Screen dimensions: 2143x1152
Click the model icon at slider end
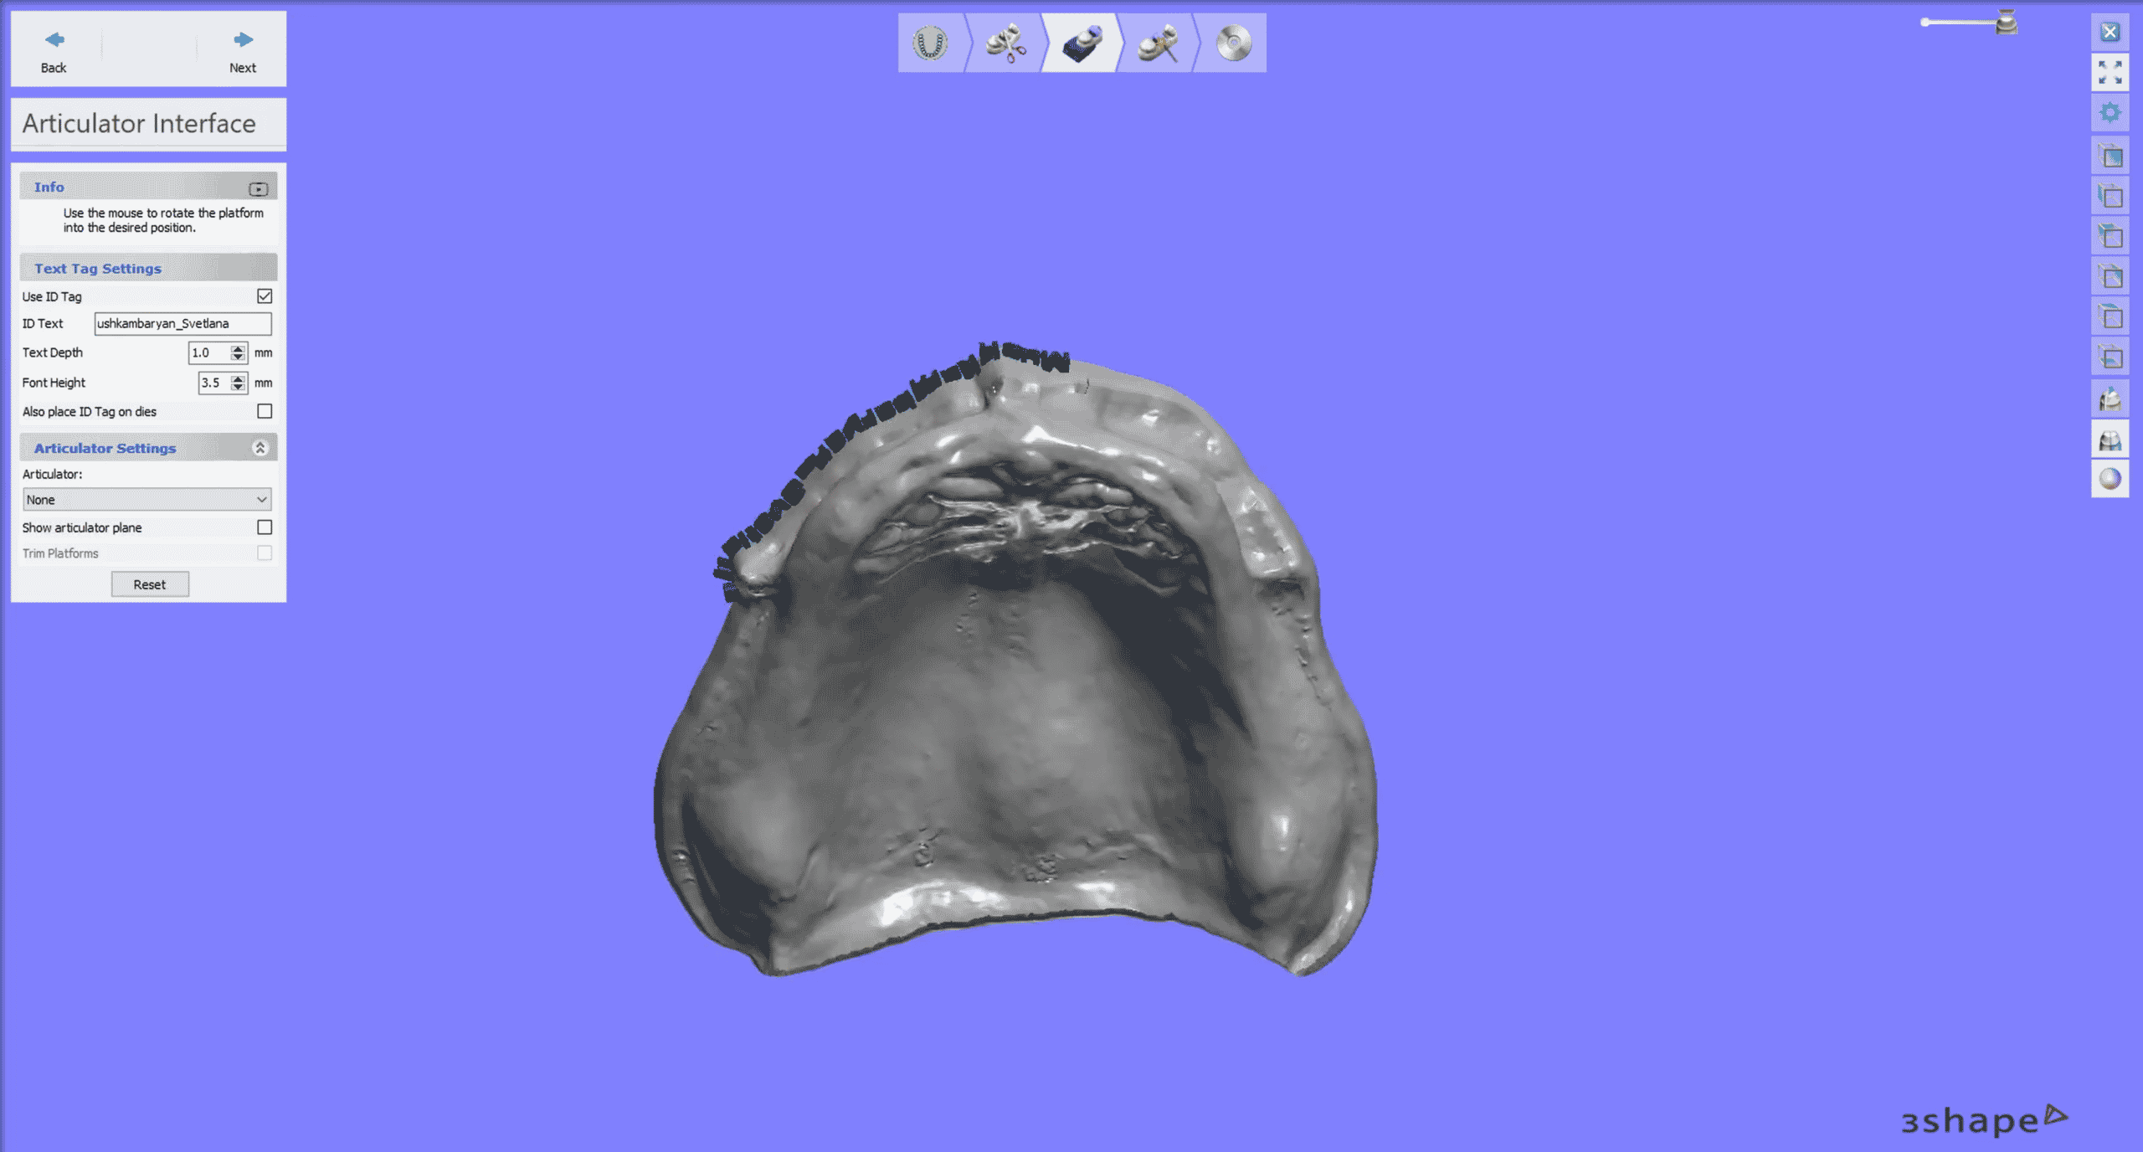(2006, 22)
